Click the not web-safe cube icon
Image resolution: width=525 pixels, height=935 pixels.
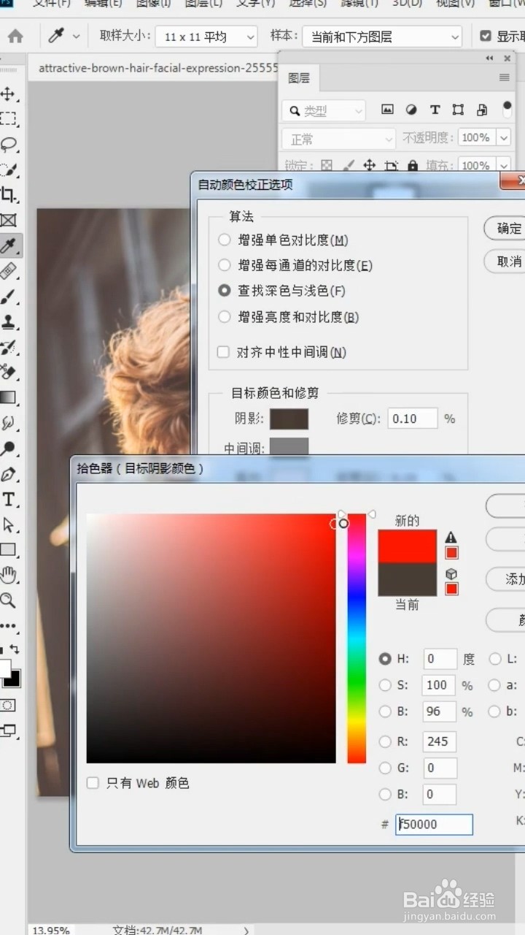point(451,573)
